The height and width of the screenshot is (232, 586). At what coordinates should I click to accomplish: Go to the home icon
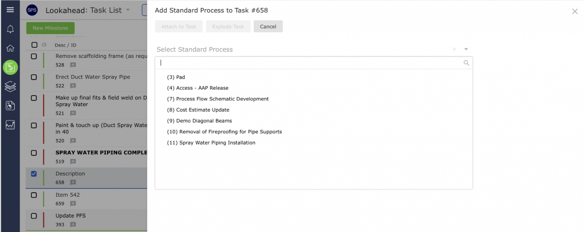click(x=10, y=48)
